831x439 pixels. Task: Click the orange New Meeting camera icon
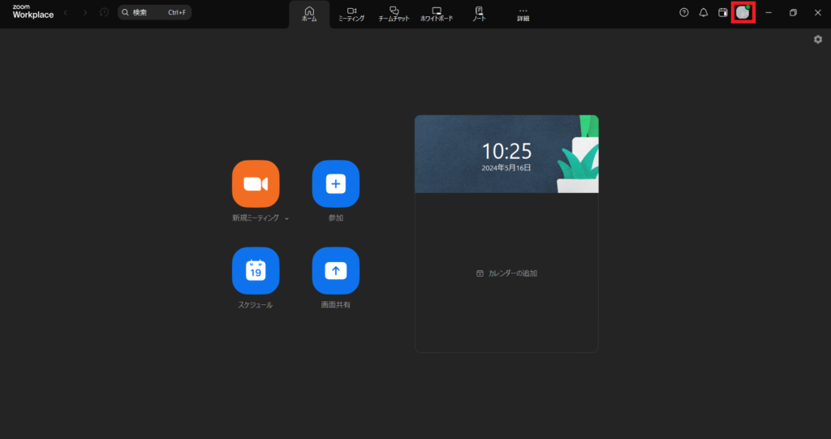pyautogui.click(x=256, y=183)
